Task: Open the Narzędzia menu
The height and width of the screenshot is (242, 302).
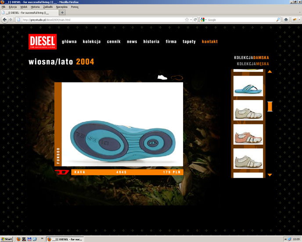Action: (61, 7)
